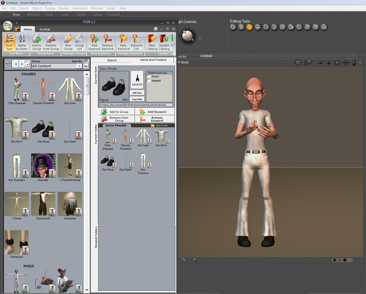The height and width of the screenshot is (294, 366).
Task: Select the Rotate editing tool
Action: coord(233,27)
